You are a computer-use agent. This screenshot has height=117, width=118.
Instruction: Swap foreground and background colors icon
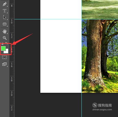7,43
